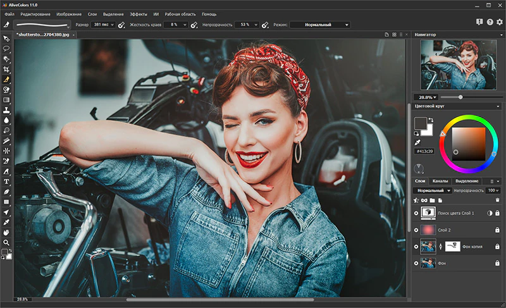506x308 pixels.
Task: Switch to the Каналы tab
Action: coord(440,181)
